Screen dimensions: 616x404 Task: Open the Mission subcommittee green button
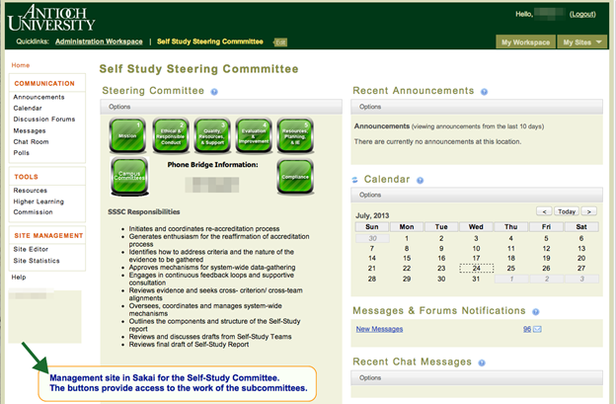(x=127, y=135)
